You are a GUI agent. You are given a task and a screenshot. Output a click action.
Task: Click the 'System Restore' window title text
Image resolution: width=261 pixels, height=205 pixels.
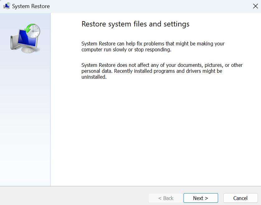click(31, 6)
